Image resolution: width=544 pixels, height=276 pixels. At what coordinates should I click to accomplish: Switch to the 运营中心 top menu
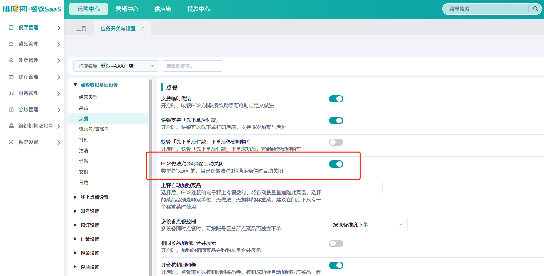[89, 9]
